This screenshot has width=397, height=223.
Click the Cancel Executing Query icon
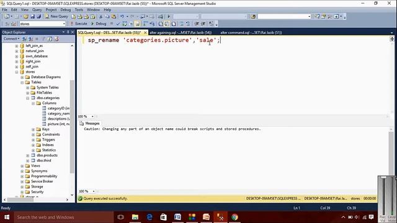(x=112, y=24)
